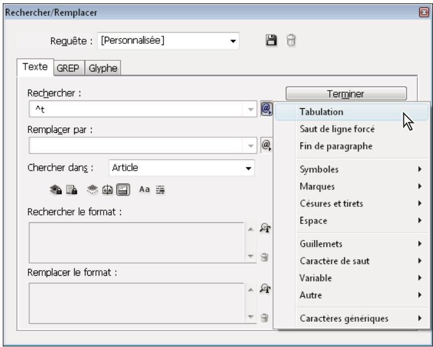Open the Requête dropdown
Viewport: 433px width, 347px height.
coord(168,41)
